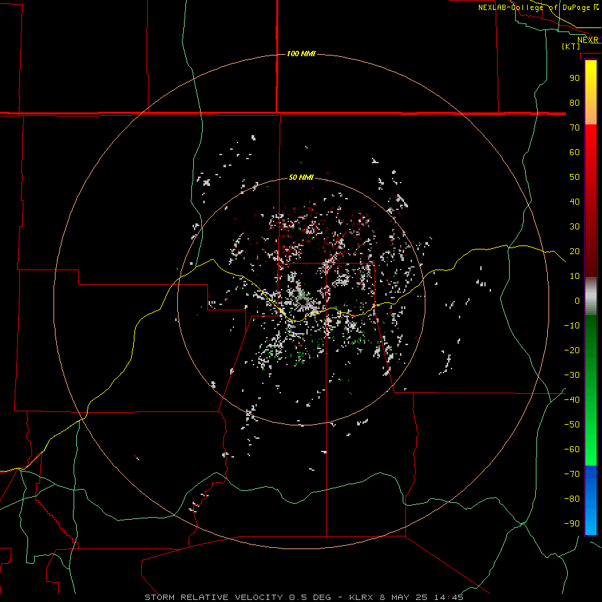
Task: Click the 70 value on velocity scale
Action: click(x=575, y=128)
